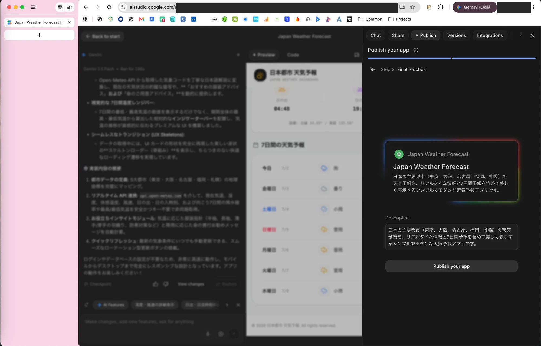
Task: Switch to the Share tab
Action: coord(398,35)
